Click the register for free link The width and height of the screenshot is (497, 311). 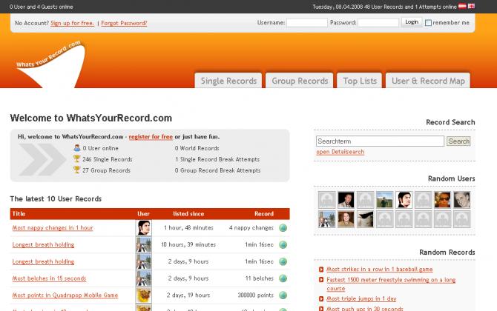click(151, 137)
